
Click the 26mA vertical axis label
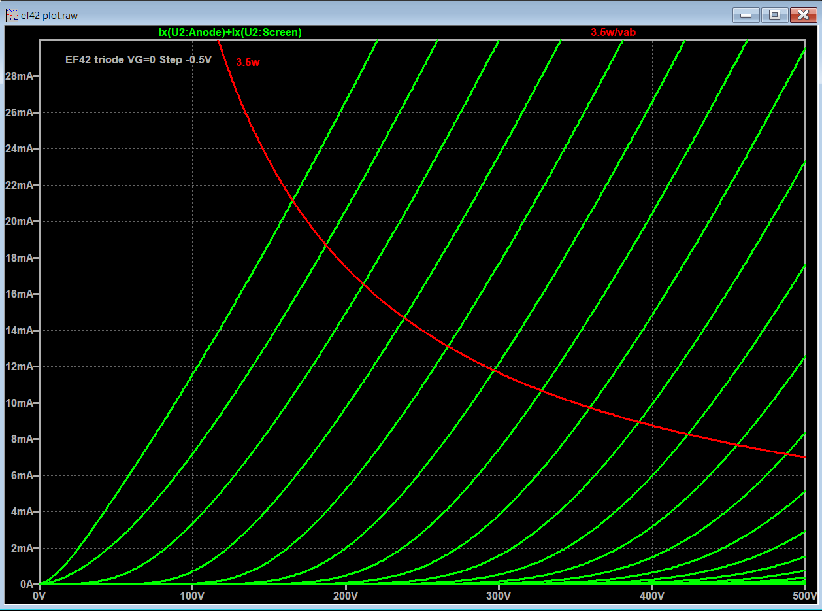pos(19,112)
